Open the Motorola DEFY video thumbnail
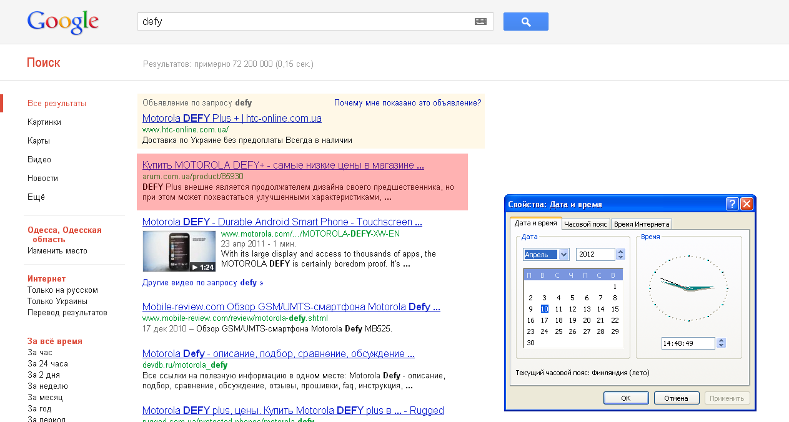Screen dimensions: 789x422 pyautogui.click(x=179, y=251)
